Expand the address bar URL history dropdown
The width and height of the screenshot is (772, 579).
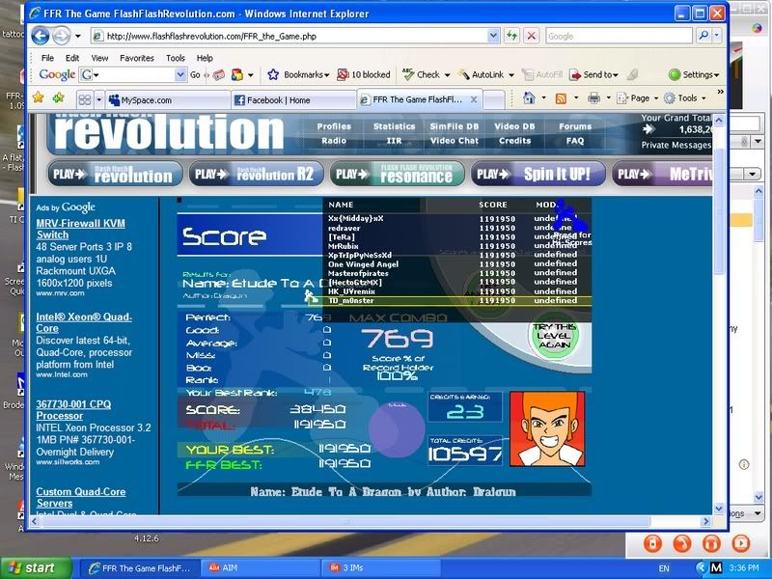[x=492, y=36]
